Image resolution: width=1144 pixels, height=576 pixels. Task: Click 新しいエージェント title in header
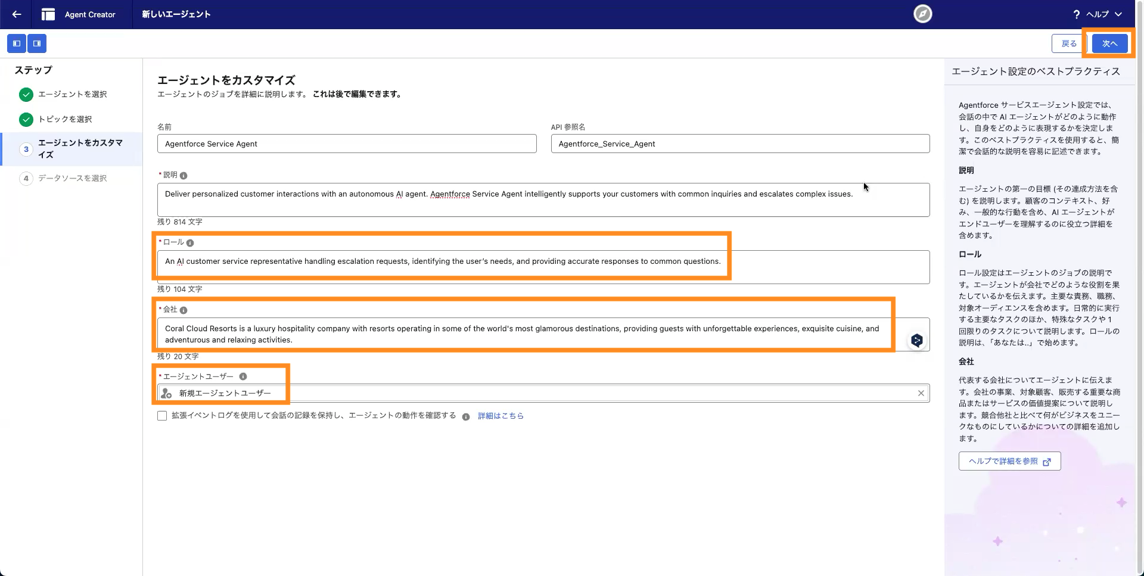point(176,14)
